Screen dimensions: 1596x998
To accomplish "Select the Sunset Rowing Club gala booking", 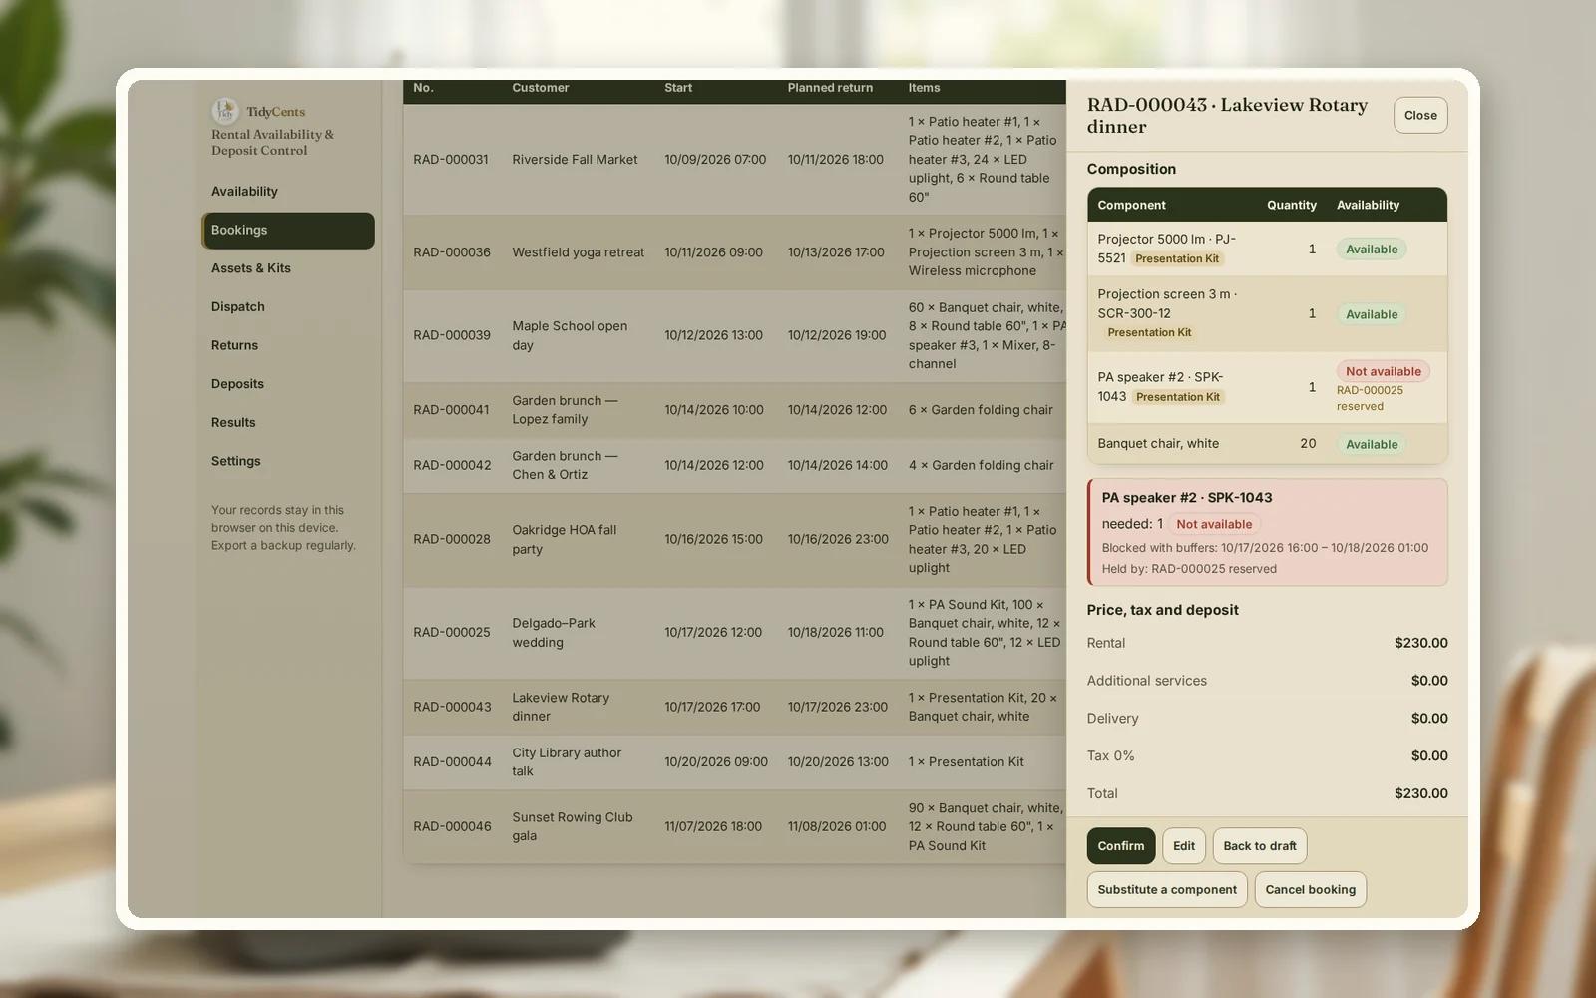I will (734, 827).
